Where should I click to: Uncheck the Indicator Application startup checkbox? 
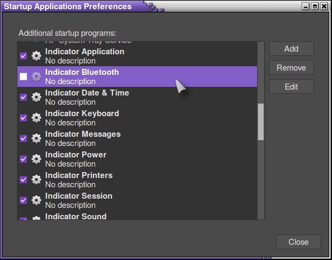(23, 56)
